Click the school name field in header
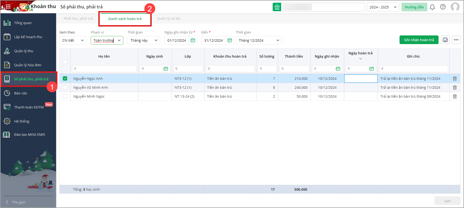The image size is (464, 208). tap(323, 7)
